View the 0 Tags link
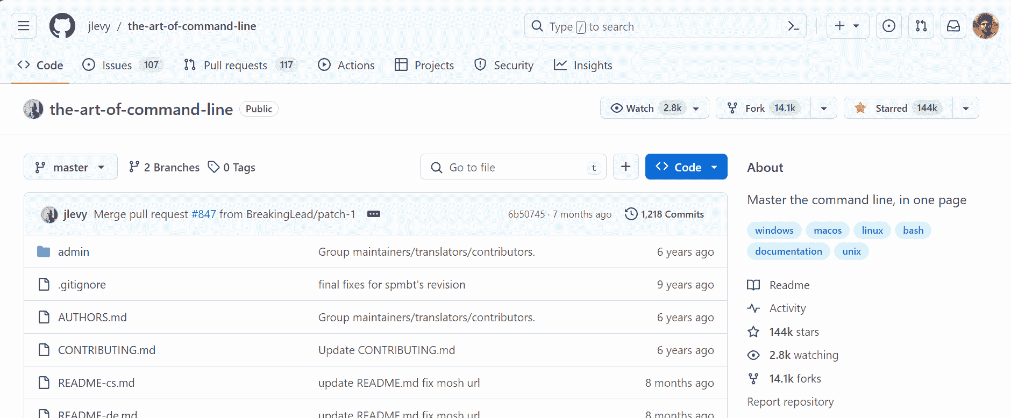This screenshot has width=1011, height=418. tap(232, 167)
